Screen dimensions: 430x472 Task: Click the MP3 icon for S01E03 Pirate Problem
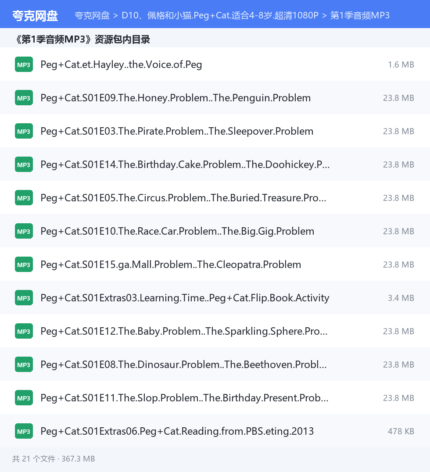pyautogui.click(x=24, y=131)
